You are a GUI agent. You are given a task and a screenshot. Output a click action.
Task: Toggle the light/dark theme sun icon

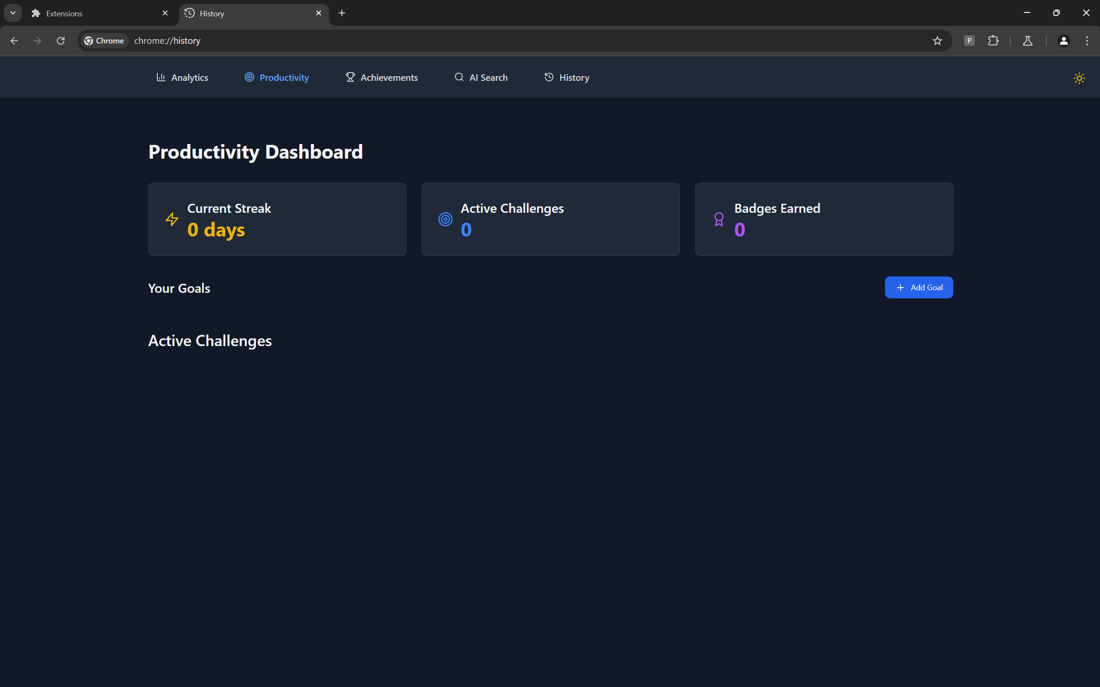pos(1078,78)
